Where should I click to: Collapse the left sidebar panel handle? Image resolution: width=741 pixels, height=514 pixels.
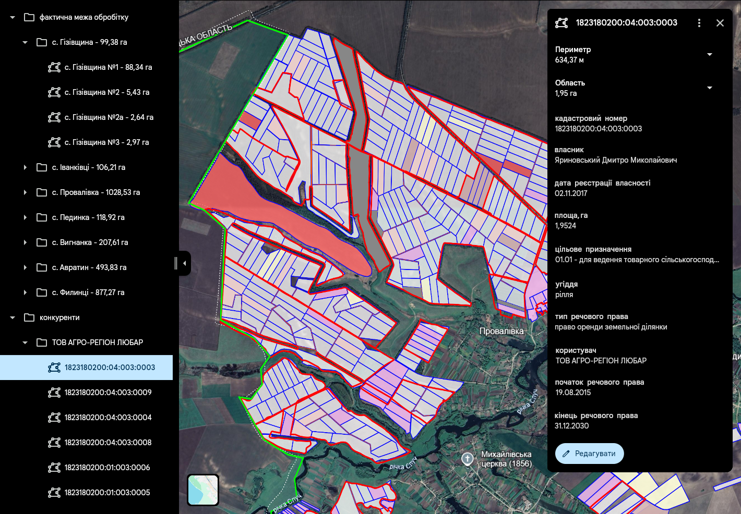[x=184, y=263]
